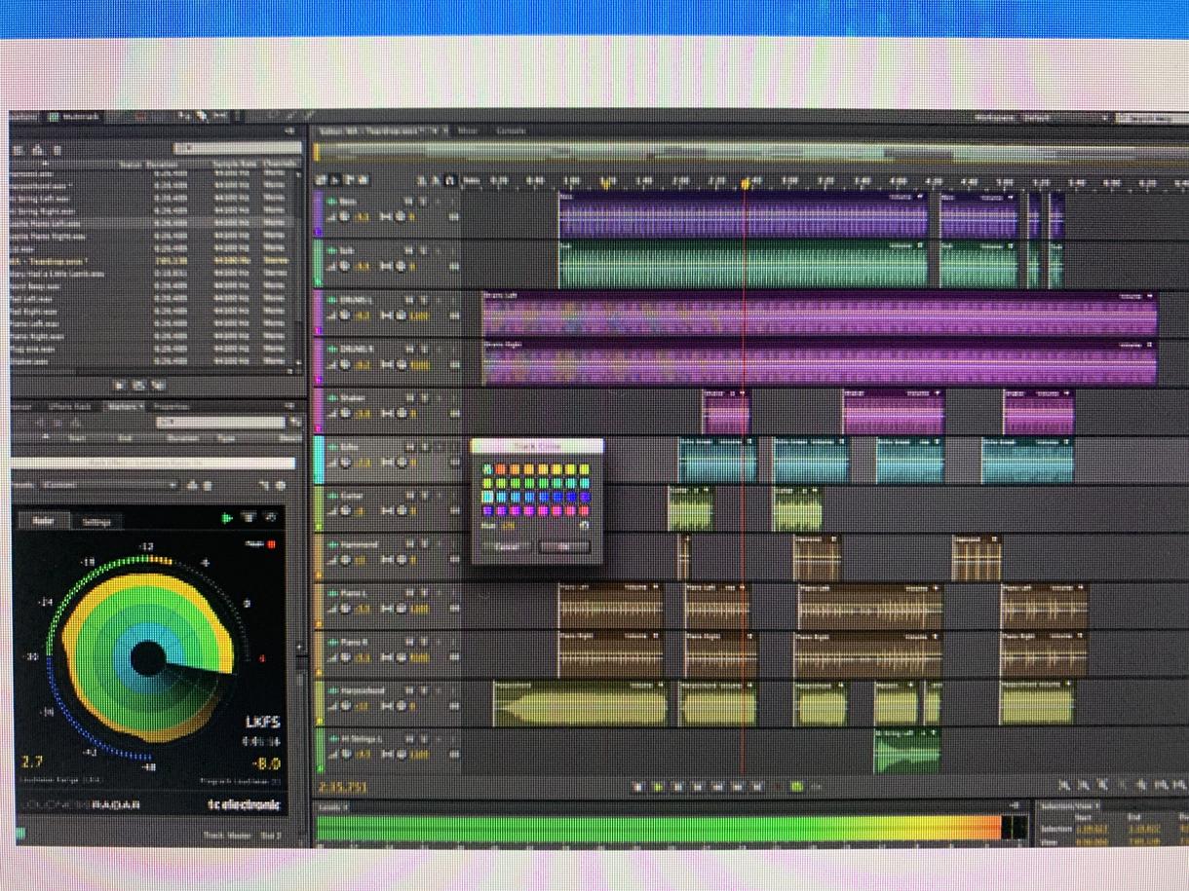This screenshot has width=1189, height=891.
Task: Mute the DRUMS R track
Action: coord(409,348)
